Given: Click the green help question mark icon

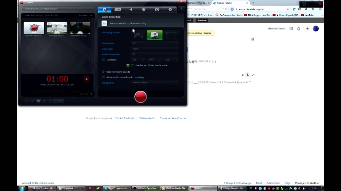Looking at the screenshot, I should (128, 65).
